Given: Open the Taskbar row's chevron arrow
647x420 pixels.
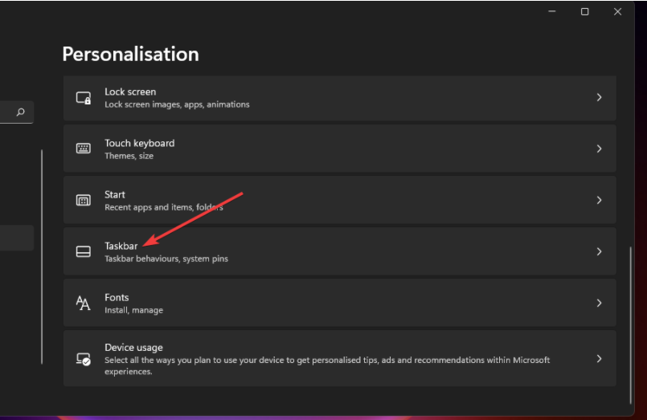Looking at the screenshot, I should point(599,251).
